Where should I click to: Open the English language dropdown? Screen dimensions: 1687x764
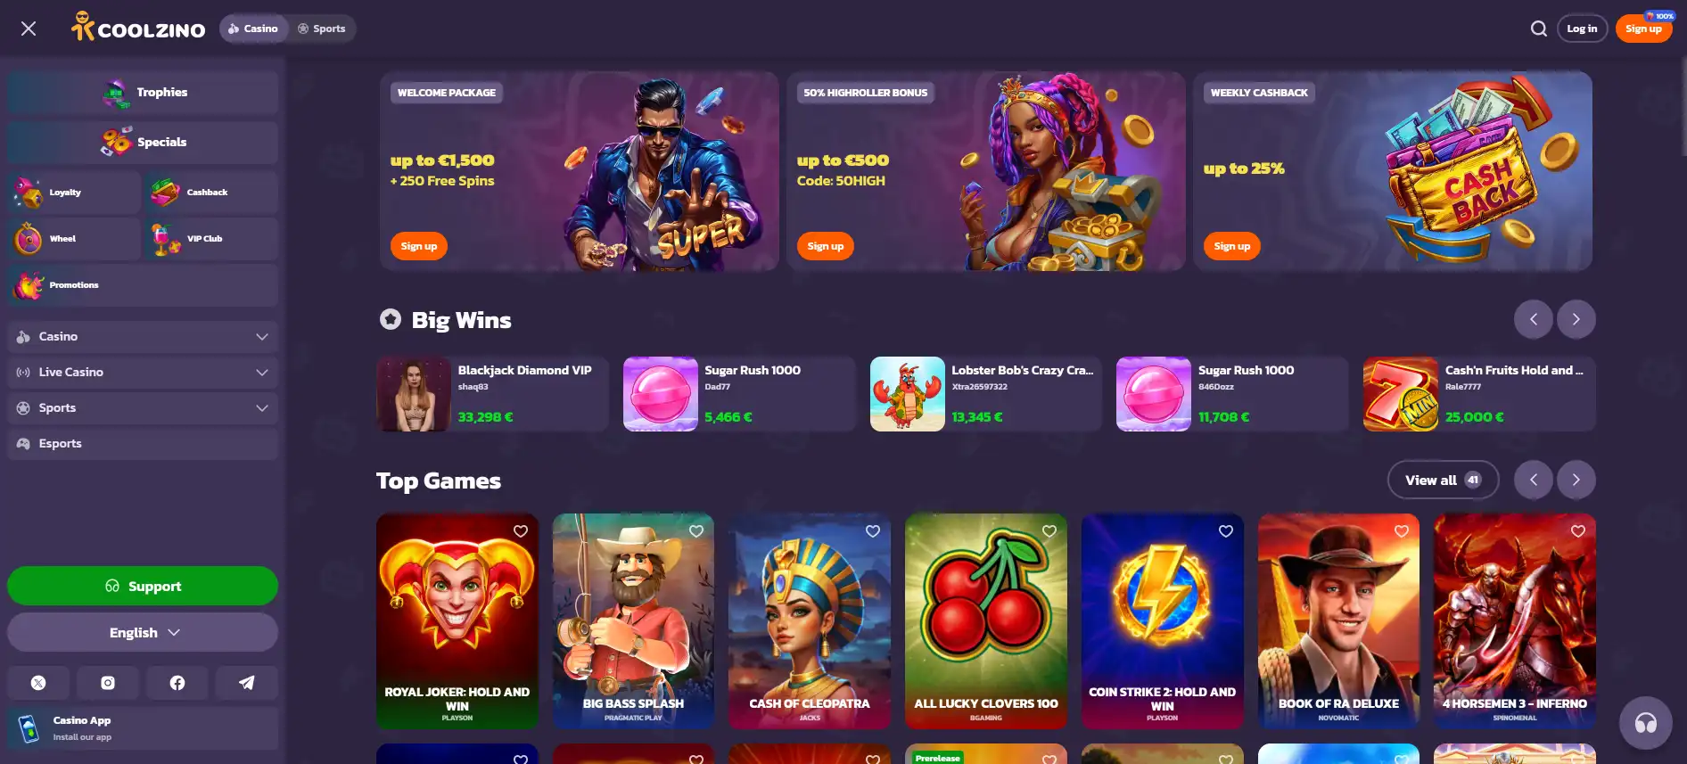[x=143, y=632]
